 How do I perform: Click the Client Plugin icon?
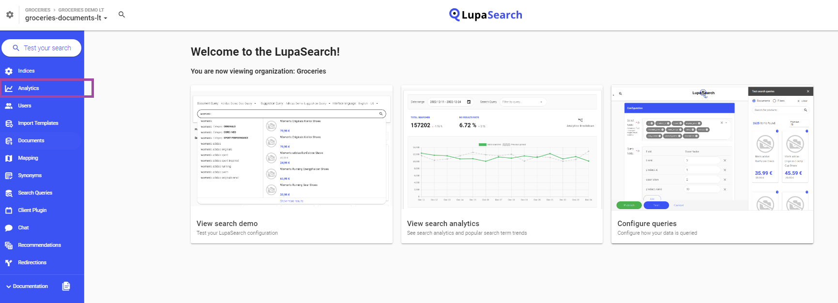(x=9, y=211)
